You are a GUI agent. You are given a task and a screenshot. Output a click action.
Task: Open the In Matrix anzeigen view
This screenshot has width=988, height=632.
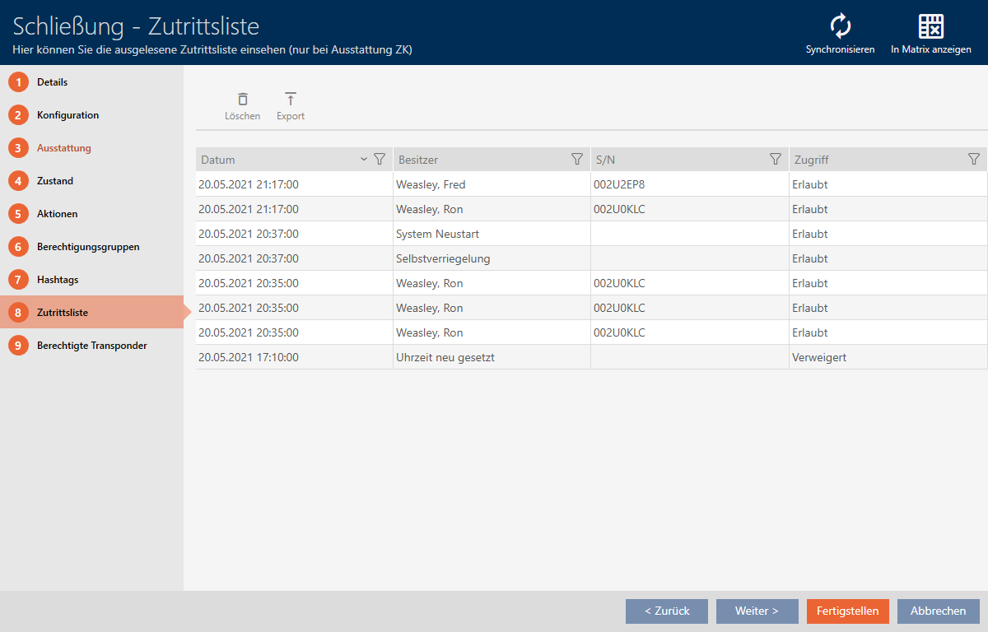point(930,27)
